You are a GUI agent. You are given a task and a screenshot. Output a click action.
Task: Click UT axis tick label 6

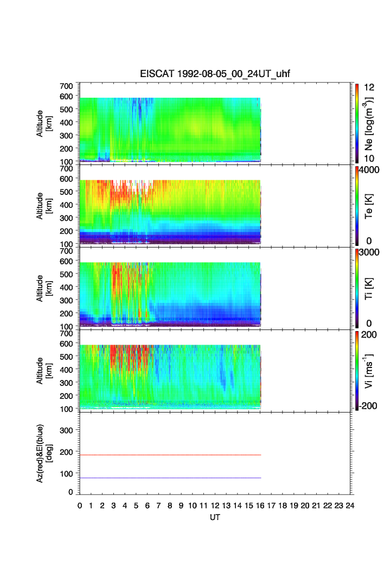pos(148,505)
